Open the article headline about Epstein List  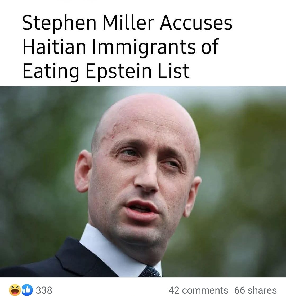[127, 47]
